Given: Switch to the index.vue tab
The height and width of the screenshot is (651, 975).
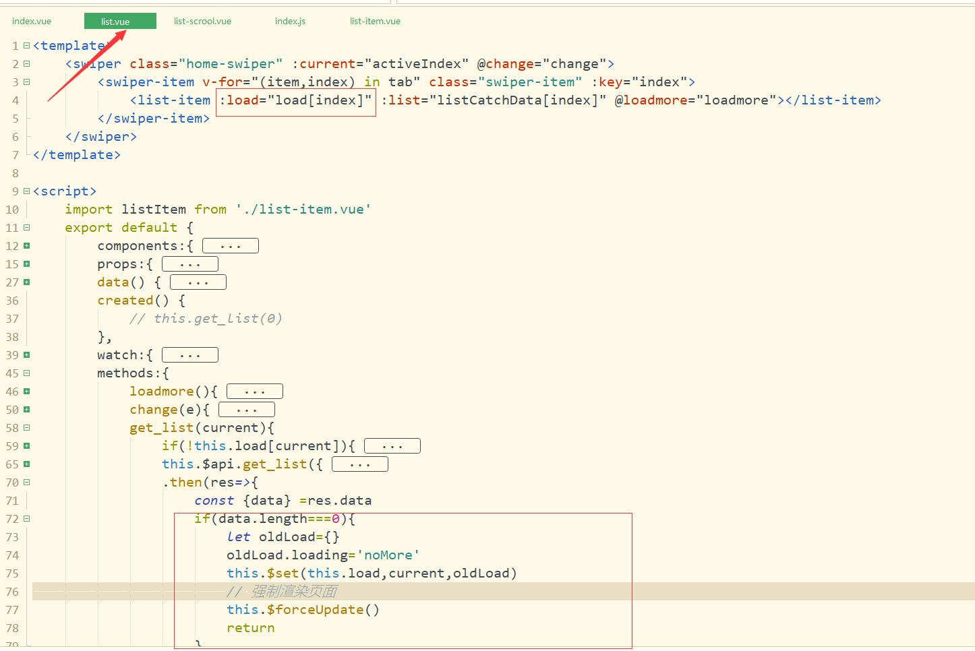Looking at the screenshot, I should (32, 21).
